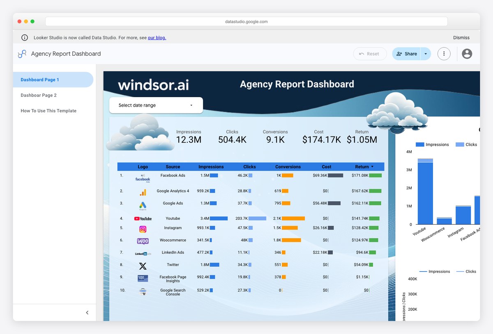
Task: Open the user account avatar
Action: pos(467,54)
